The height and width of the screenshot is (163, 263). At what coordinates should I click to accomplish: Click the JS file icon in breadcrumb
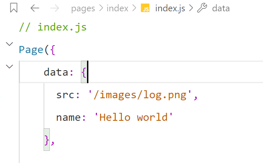point(145,8)
